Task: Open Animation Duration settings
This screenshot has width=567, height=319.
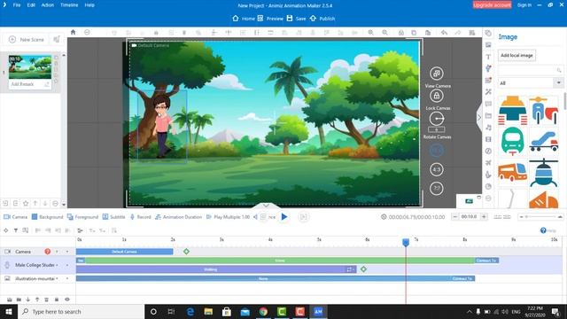Action: 178,217
